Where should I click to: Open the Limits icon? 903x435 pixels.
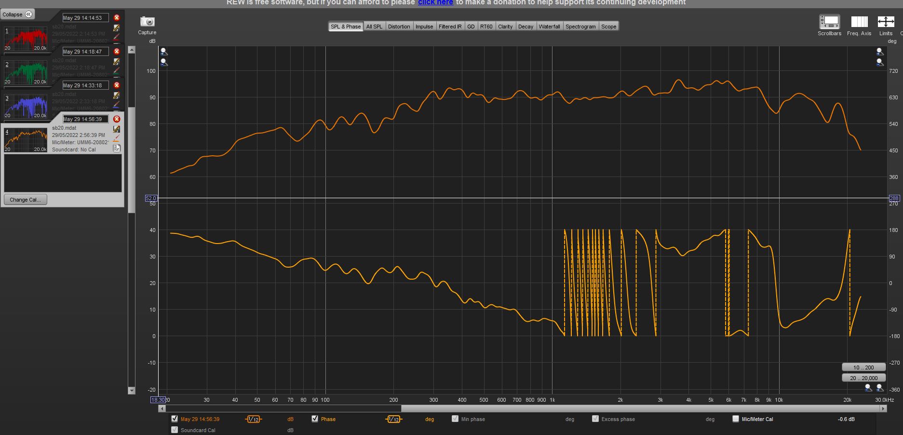click(886, 22)
